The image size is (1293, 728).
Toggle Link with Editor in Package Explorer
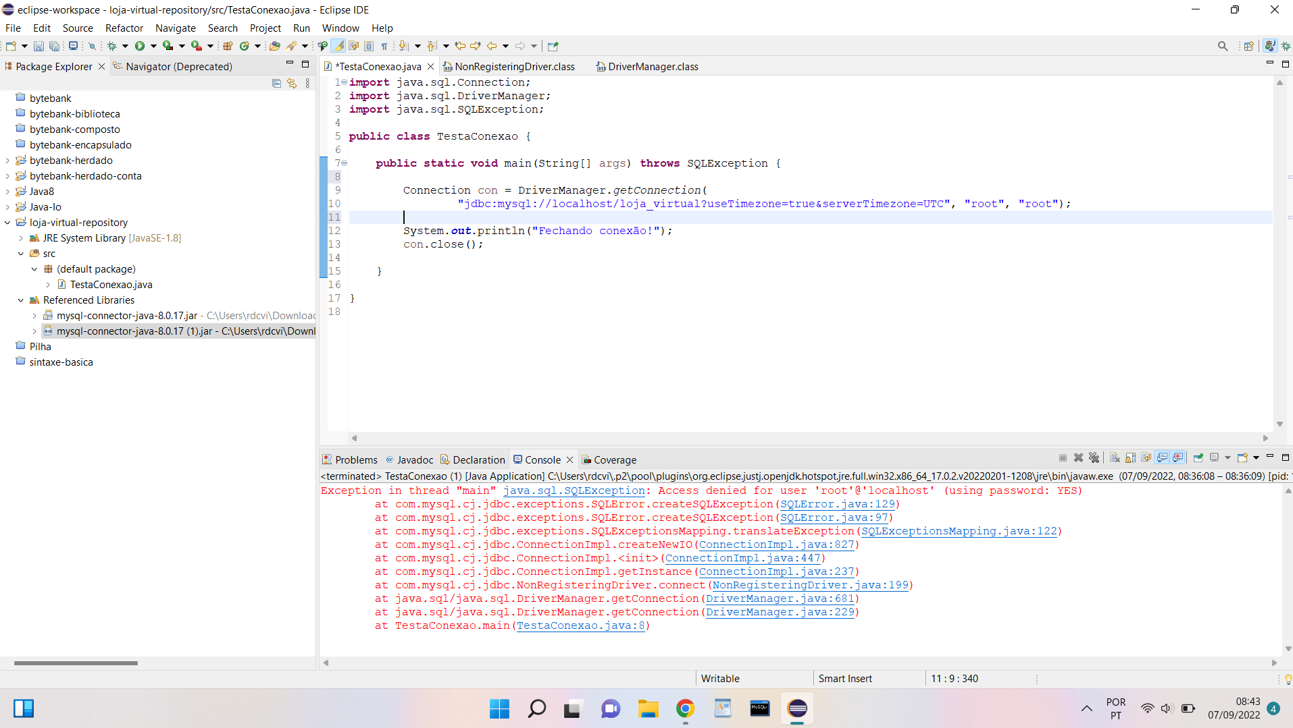pos(292,83)
